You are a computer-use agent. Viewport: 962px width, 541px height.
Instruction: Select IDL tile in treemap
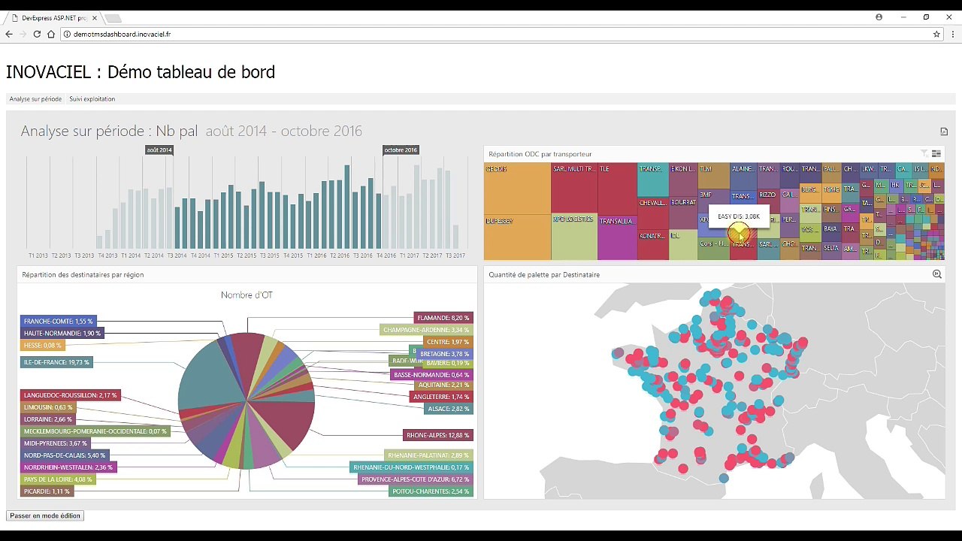coord(683,244)
